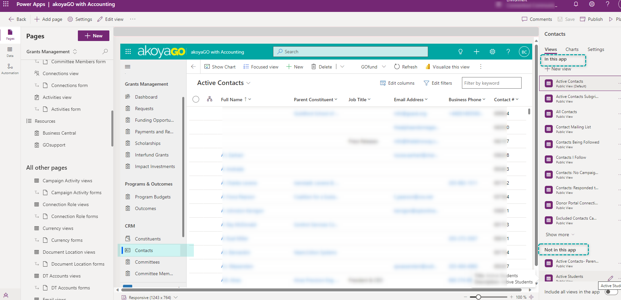This screenshot has height=300, width=621.
Task: Select the Automation icon in left rail
Action: 10,69
